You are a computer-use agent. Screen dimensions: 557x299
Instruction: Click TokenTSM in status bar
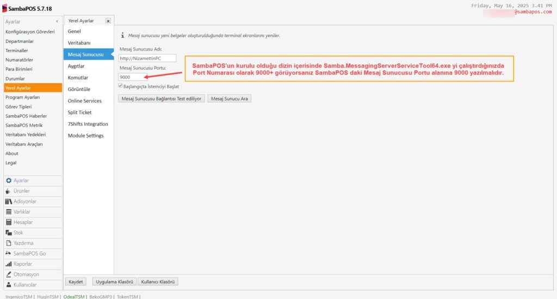click(x=127, y=296)
